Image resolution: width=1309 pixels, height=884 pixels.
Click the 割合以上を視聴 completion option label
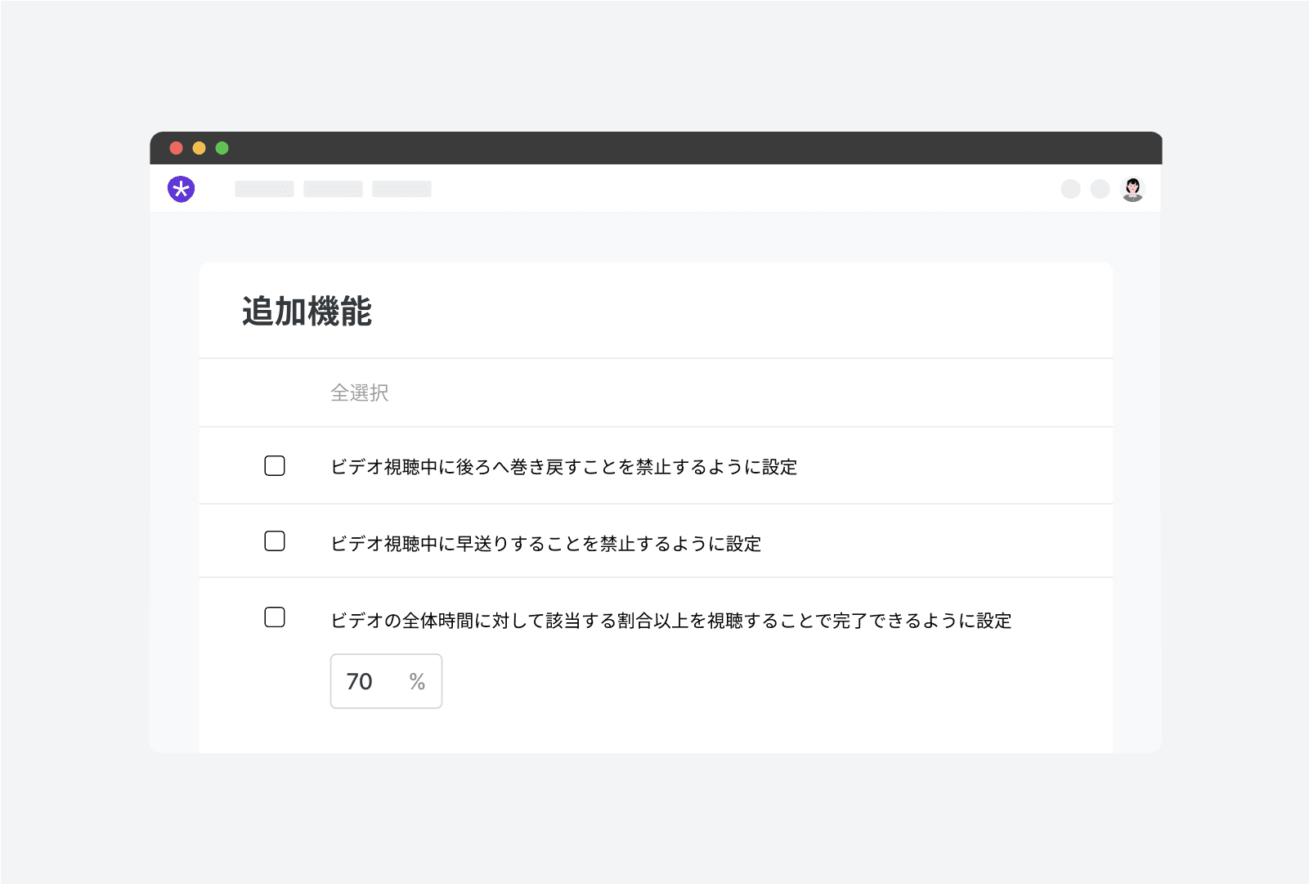point(670,621)
